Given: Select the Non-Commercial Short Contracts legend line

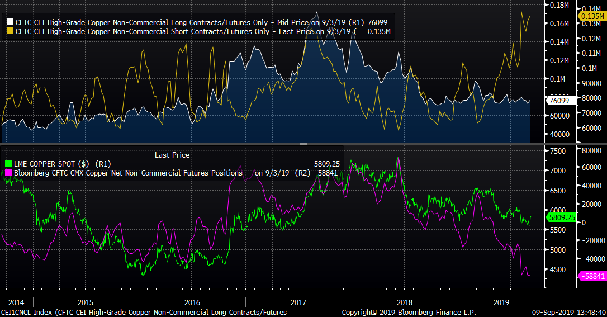Looking at the screenshot, I should pos(198,31).
